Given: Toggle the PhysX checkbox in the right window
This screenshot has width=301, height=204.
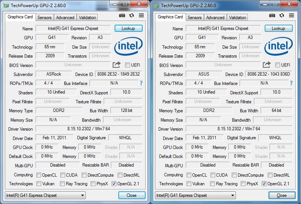Looking at the screenshot, I should [243, 184].
